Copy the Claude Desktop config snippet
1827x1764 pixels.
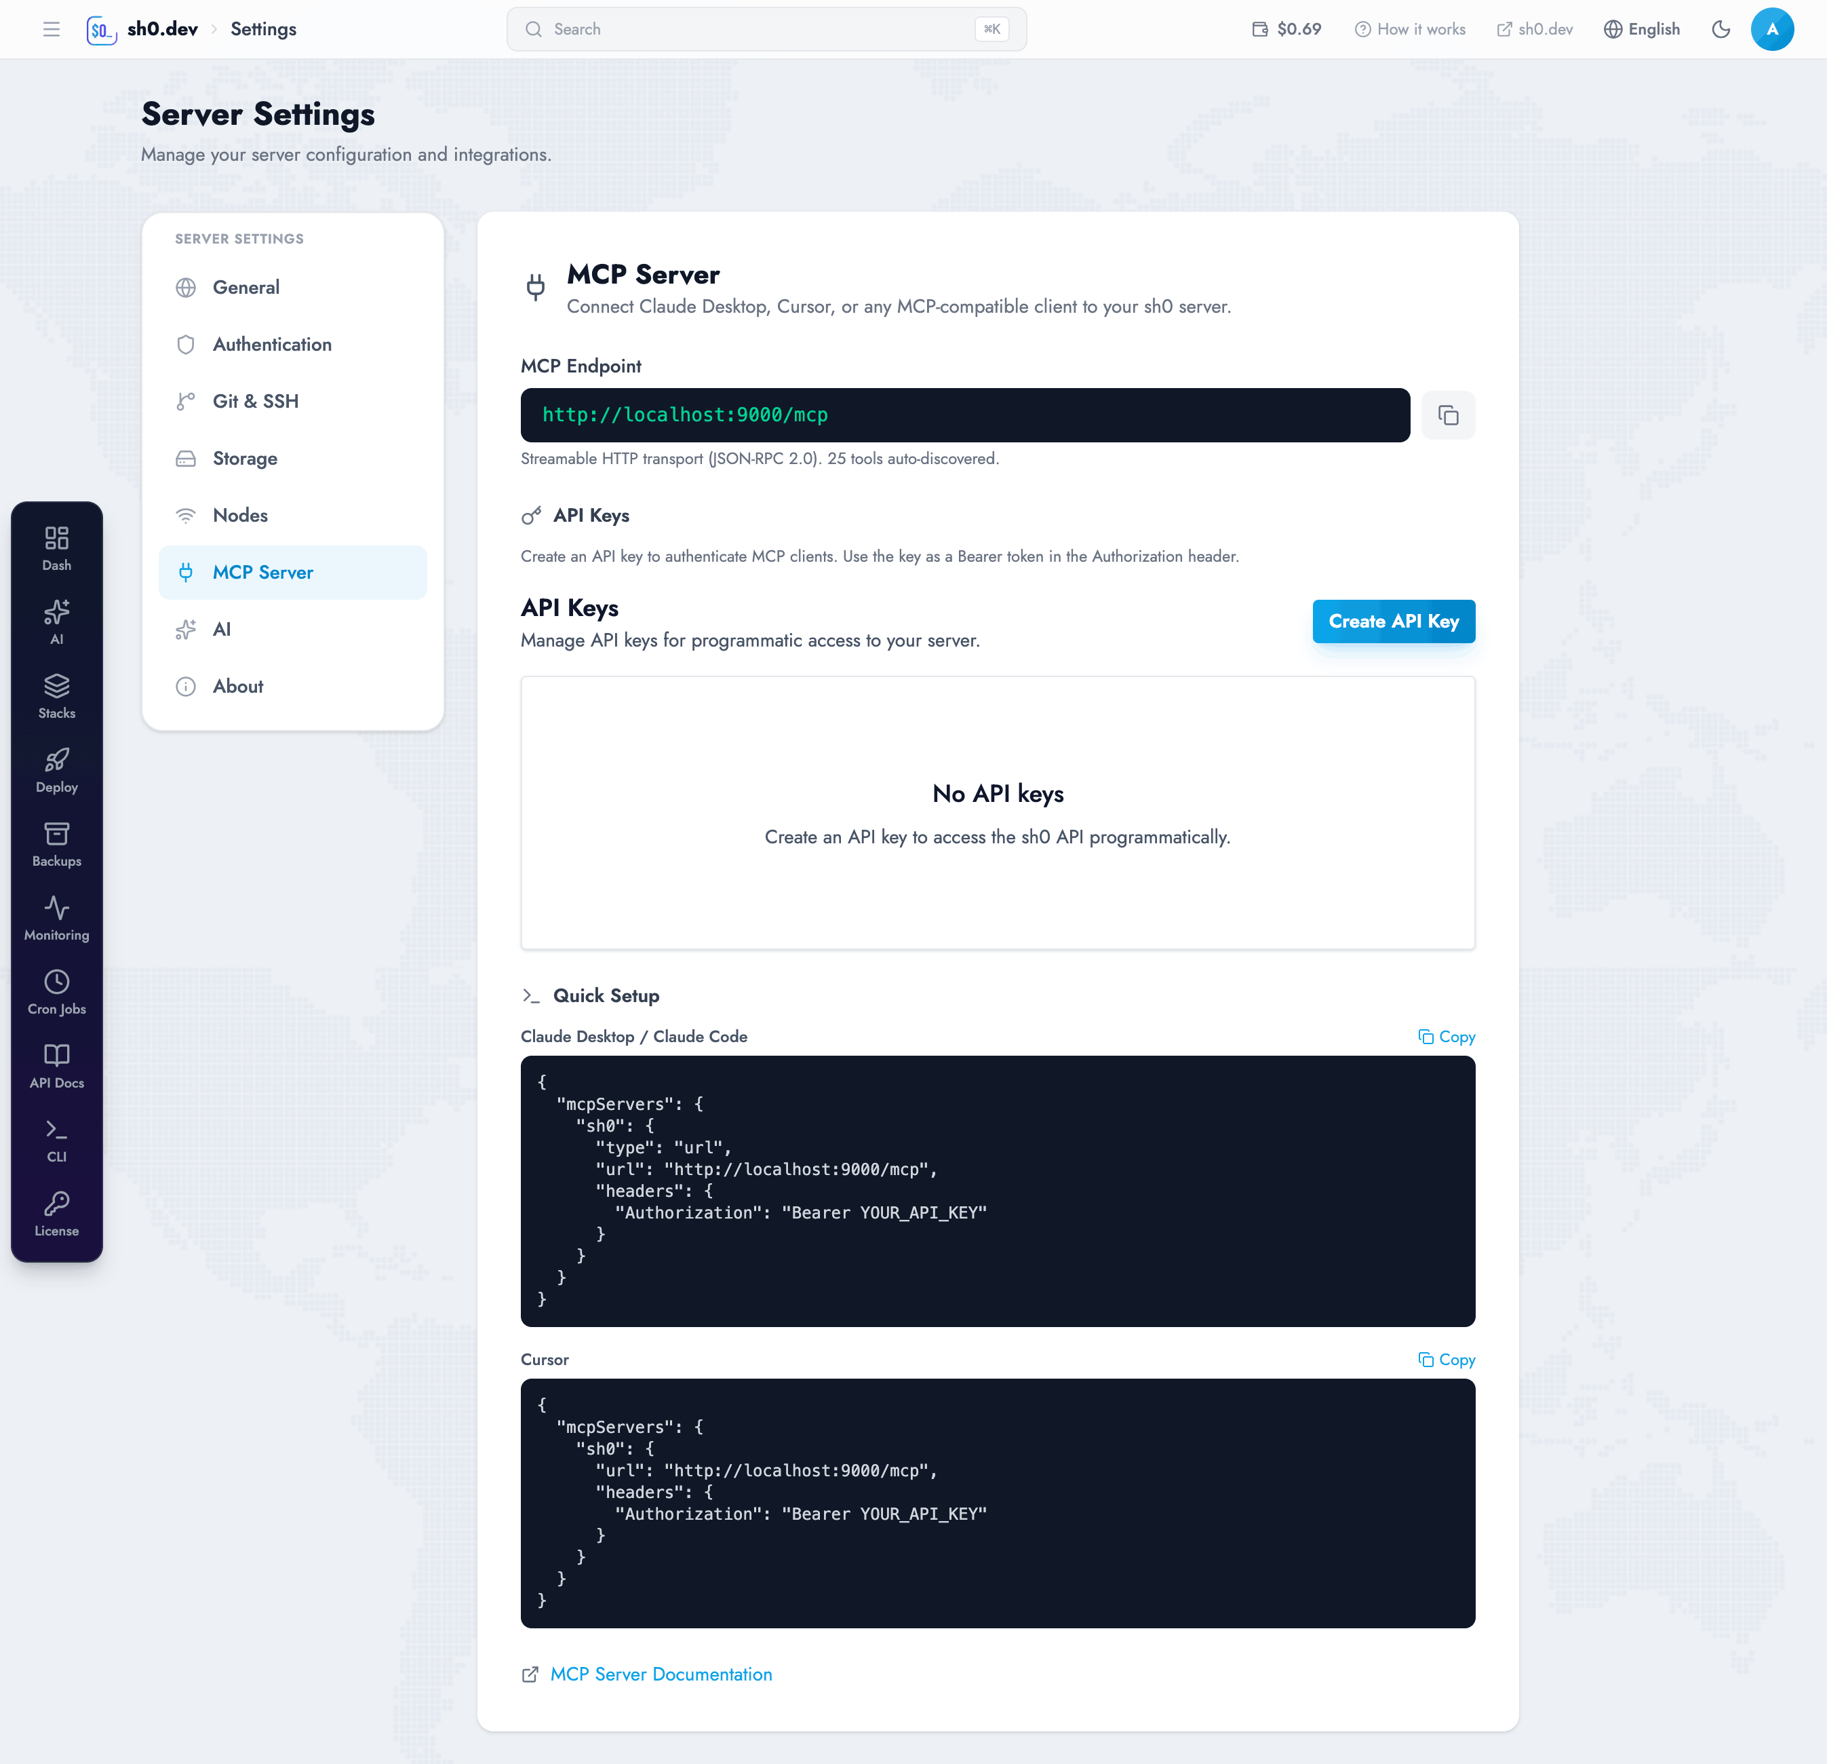tap(1447, 1037)
